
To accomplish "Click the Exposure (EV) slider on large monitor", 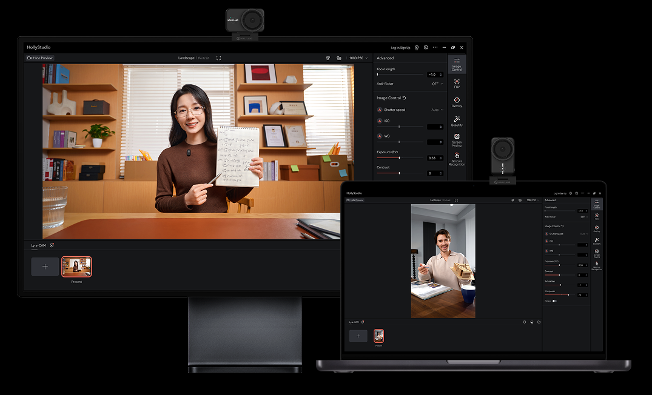I will coord(399,158).
